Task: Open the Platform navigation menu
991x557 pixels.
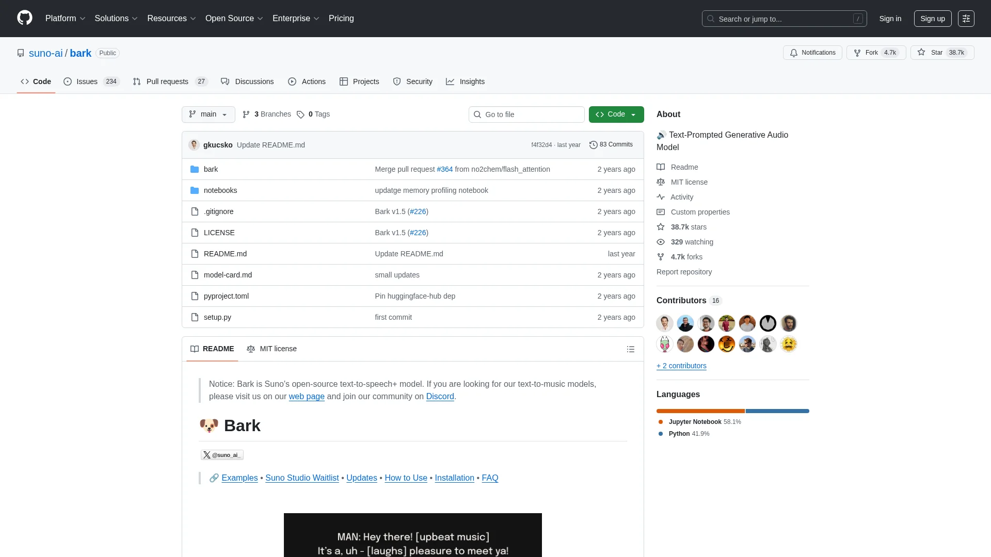Action: 65,19
